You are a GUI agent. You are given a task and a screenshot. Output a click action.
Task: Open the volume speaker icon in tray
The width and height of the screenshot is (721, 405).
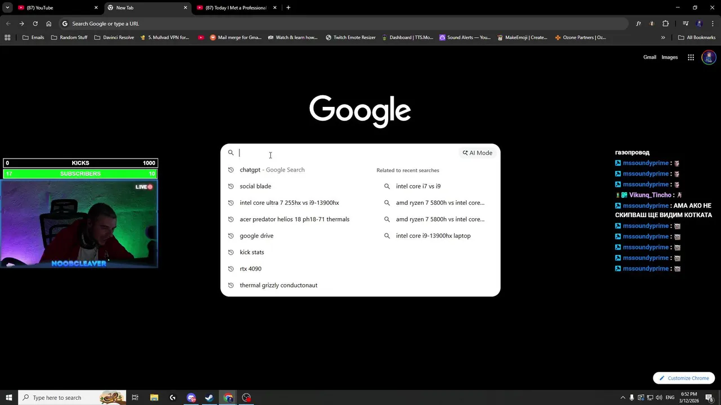[x=658, y=398]
